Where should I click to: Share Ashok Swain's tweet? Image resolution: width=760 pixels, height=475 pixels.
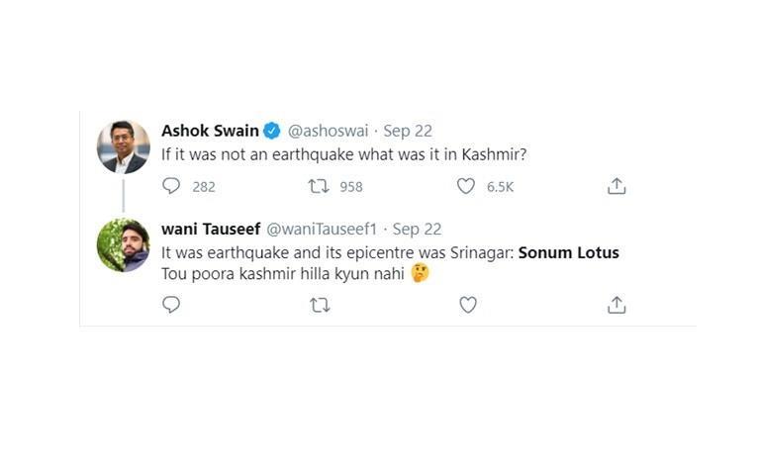pyautogui.click(x=617, y=186)
